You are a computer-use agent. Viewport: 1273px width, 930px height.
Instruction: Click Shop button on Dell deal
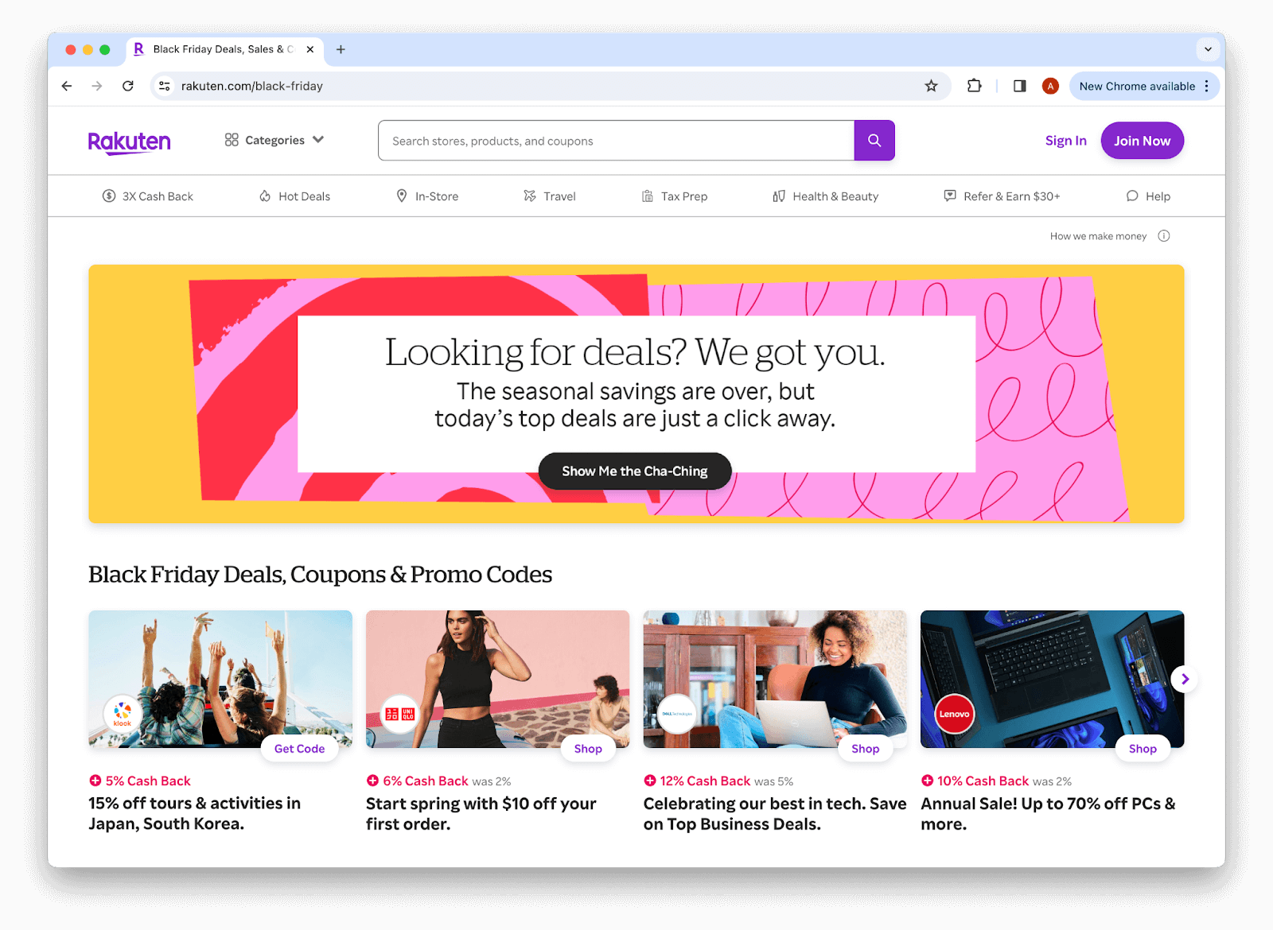coord(866,749)
